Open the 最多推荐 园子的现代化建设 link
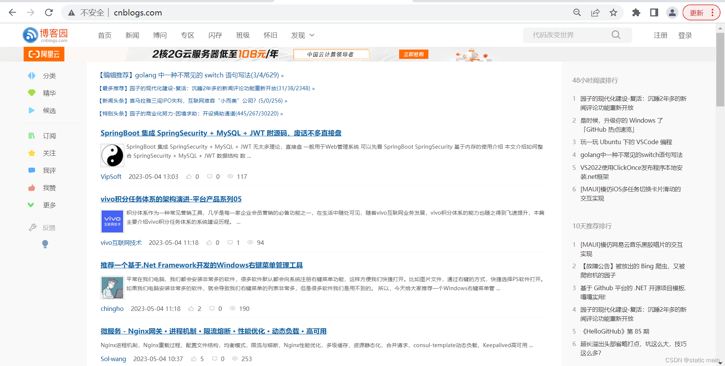 tap(207, 88)
